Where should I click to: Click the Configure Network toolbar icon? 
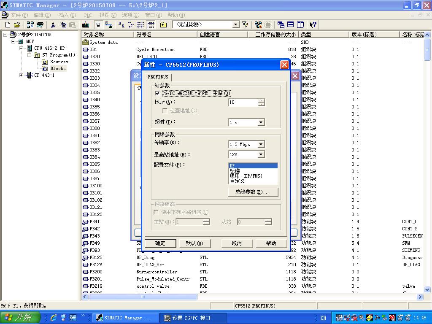[258, 25]
